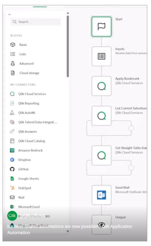Click the Lists label text

(23, 54)
